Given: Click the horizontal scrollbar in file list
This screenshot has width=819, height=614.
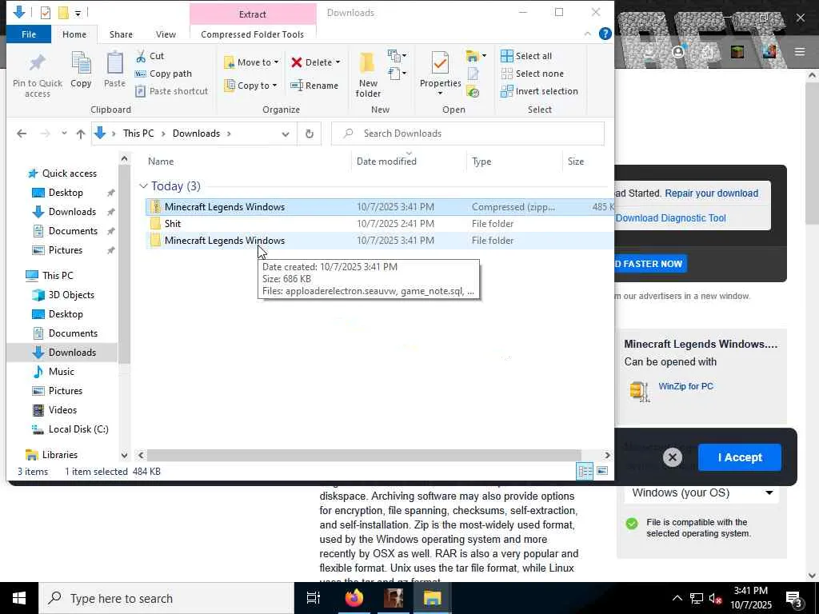Looking at the screenshot, I should (364, 455).
